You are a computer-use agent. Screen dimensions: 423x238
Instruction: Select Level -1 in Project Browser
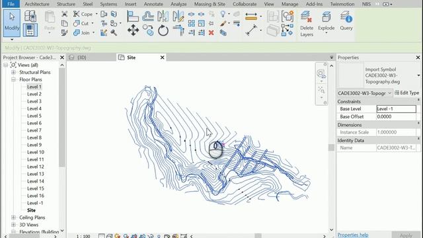35,203
